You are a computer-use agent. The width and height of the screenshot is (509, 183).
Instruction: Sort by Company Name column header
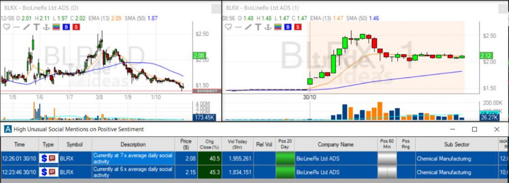click(x=336, y=144)
